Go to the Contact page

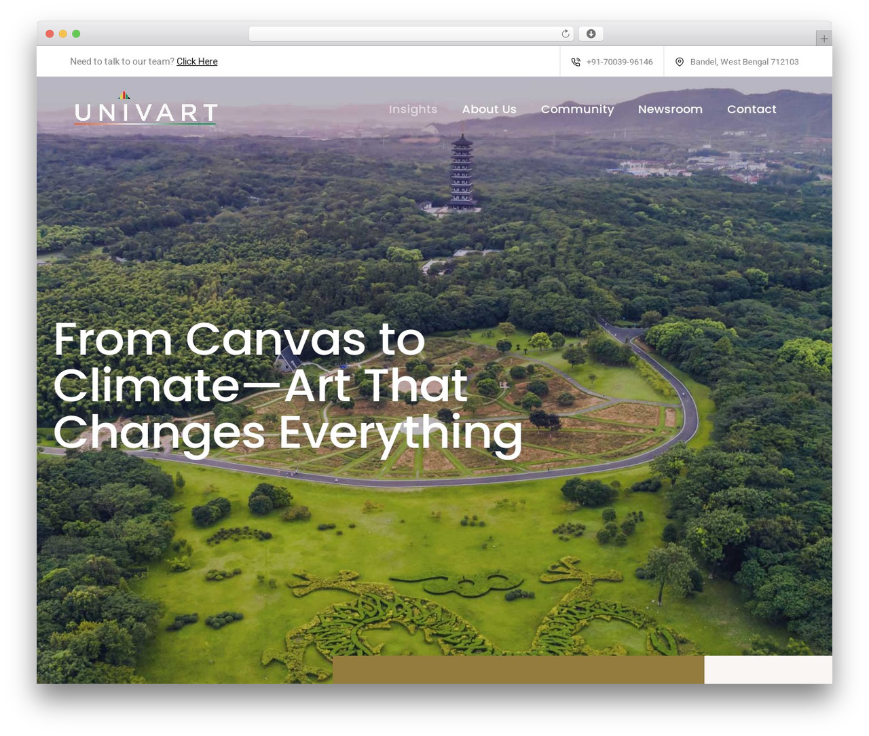click(752, 109)
